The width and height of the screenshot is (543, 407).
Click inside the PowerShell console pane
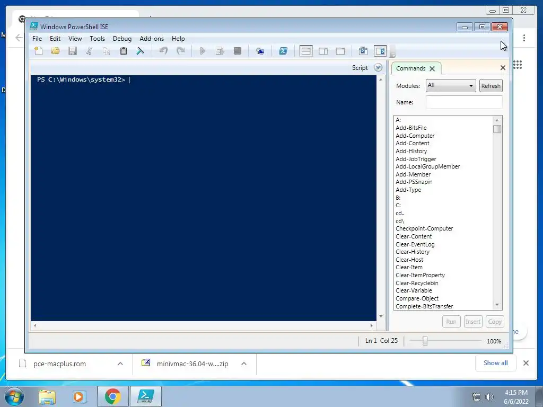click(203, 198)
